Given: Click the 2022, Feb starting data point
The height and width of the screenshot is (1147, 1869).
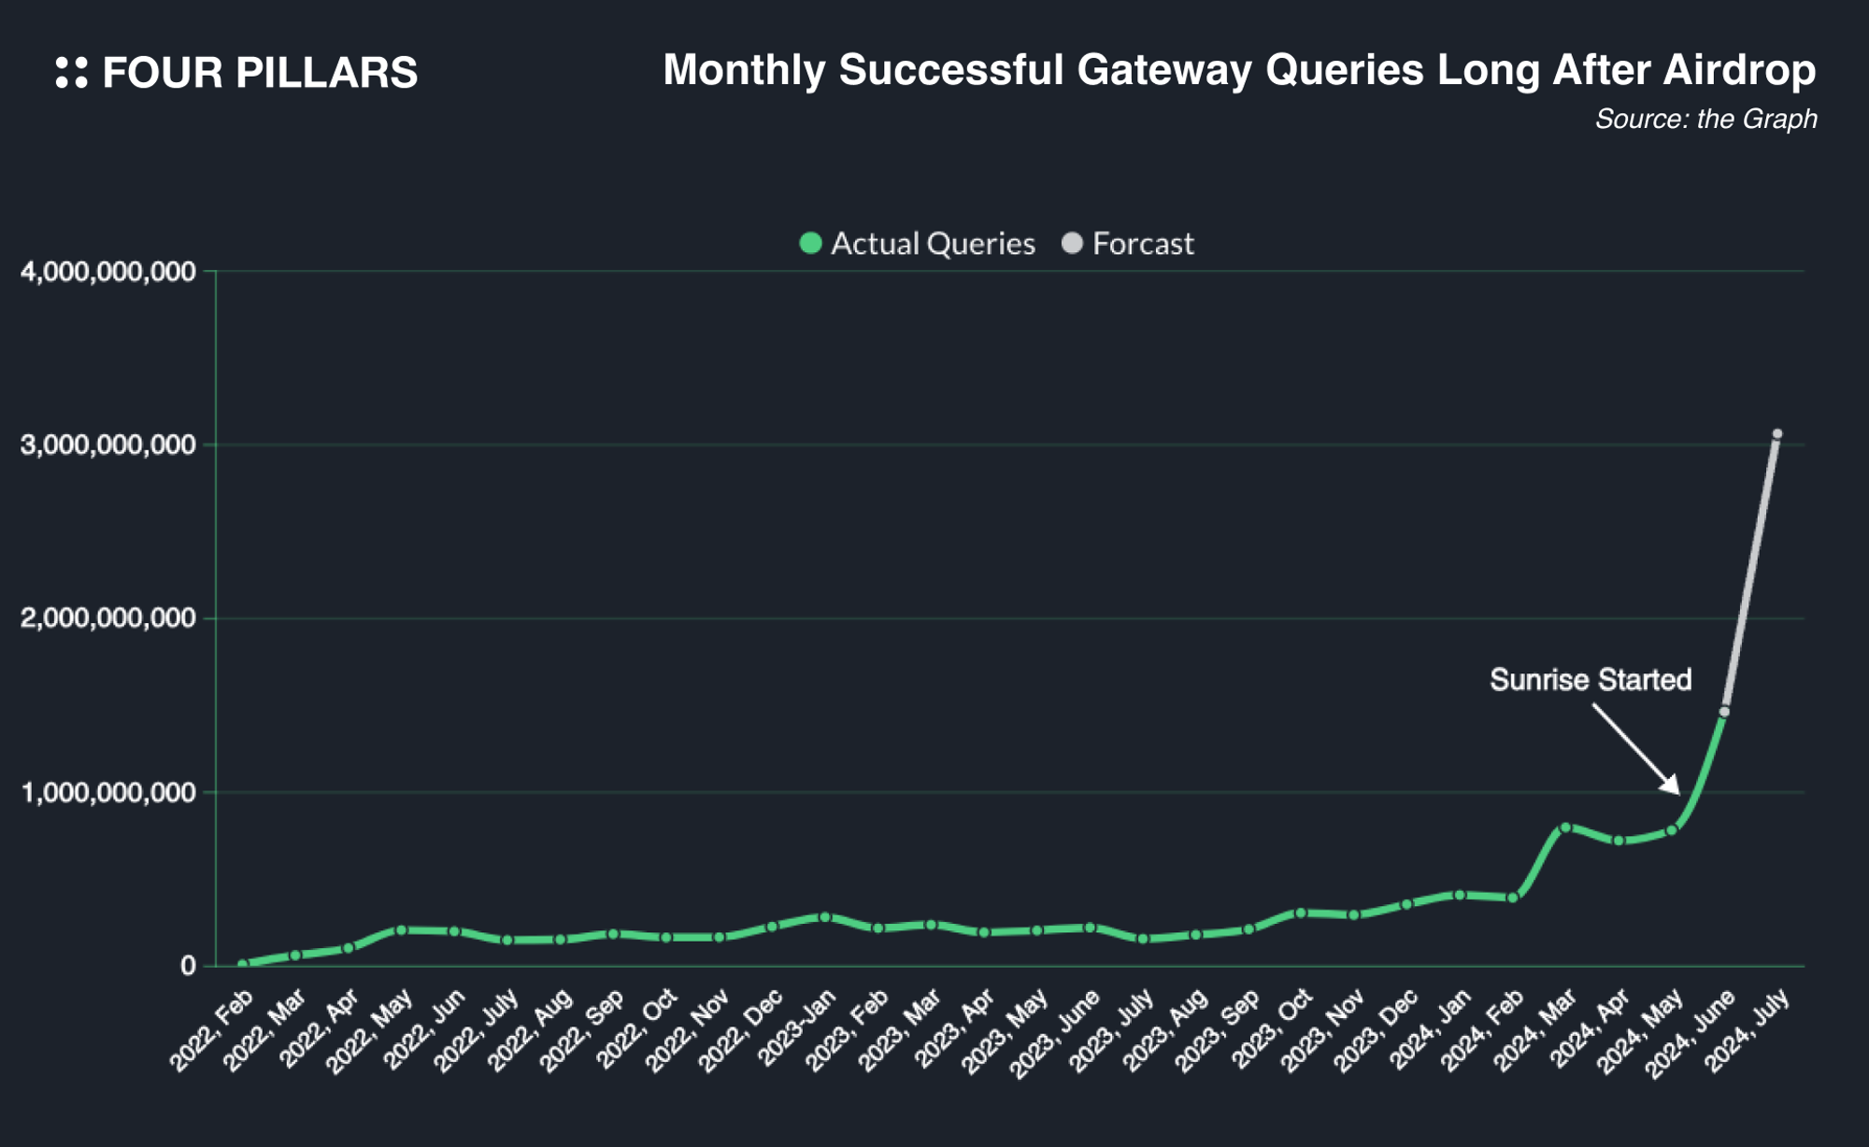Looking at the screenshot, I should click(x=243, y=964).
